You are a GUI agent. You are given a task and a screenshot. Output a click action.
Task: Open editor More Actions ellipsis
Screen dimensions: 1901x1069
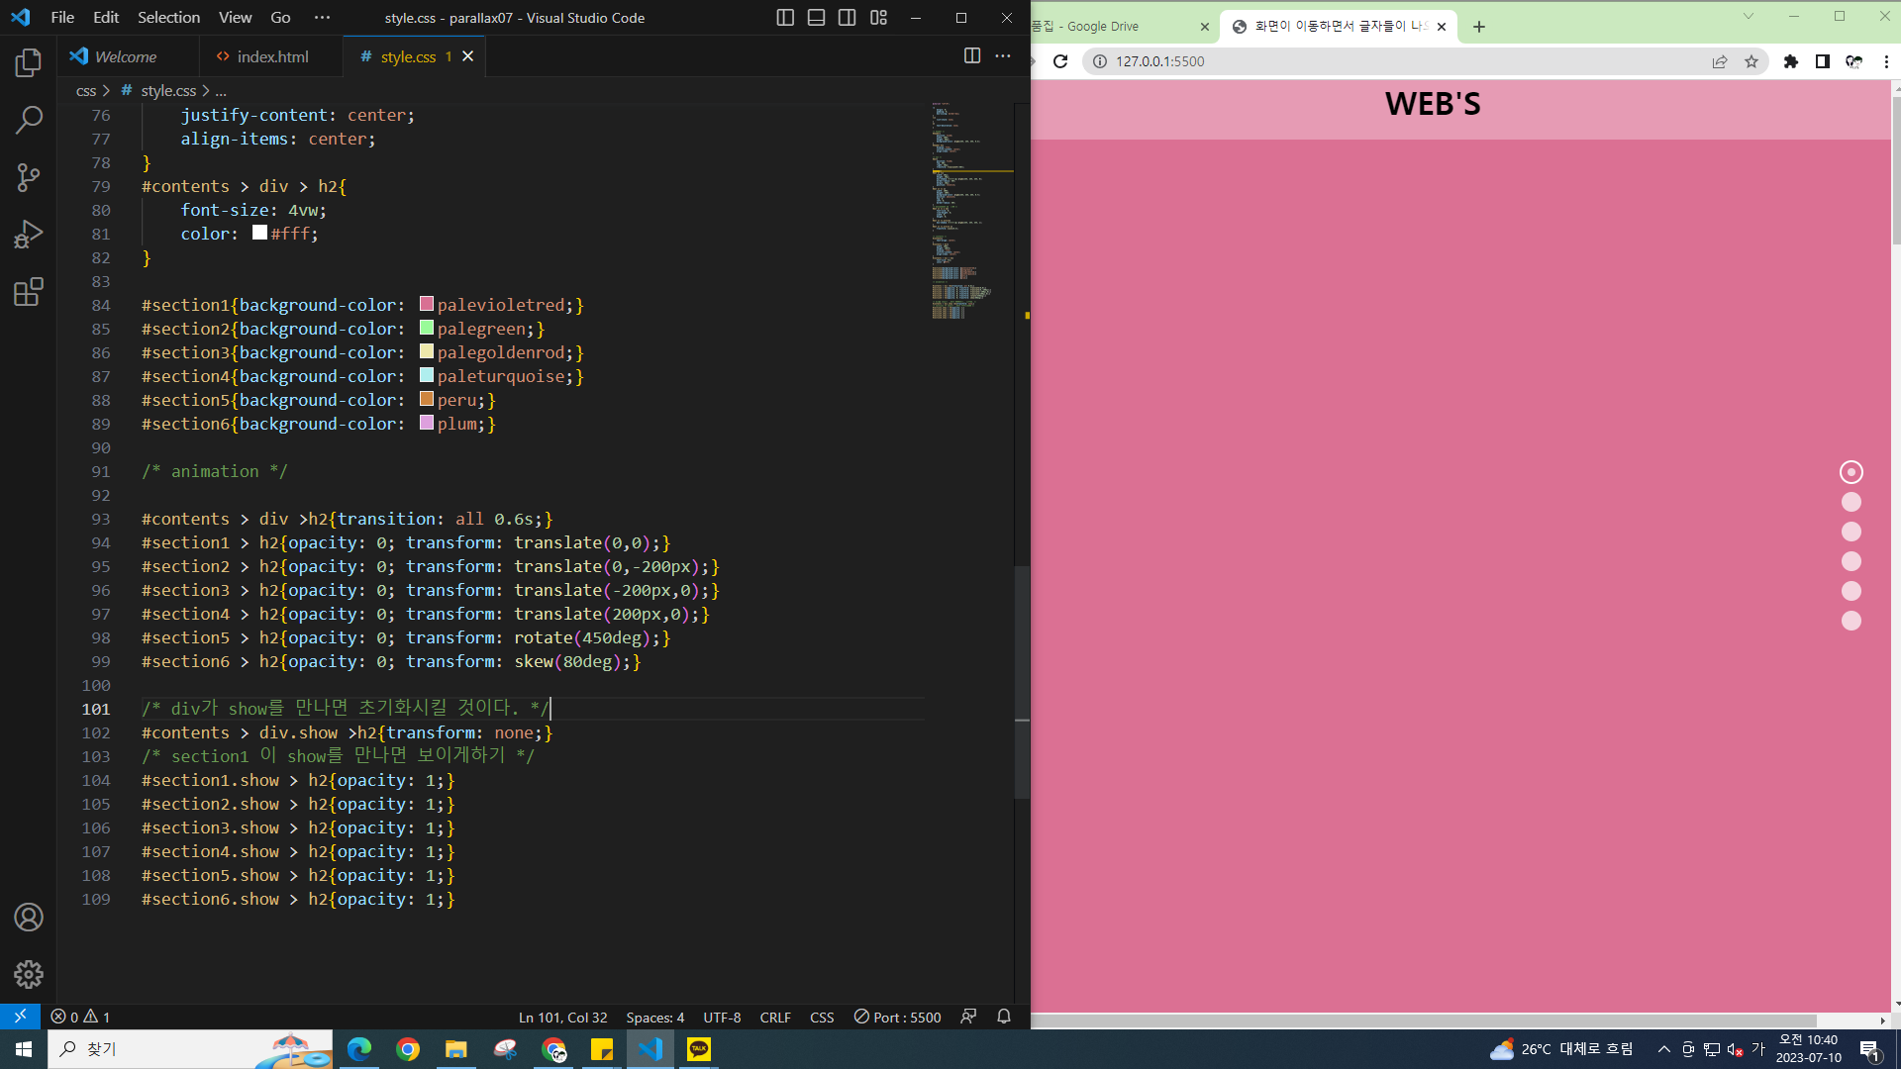coord(1003,56)
